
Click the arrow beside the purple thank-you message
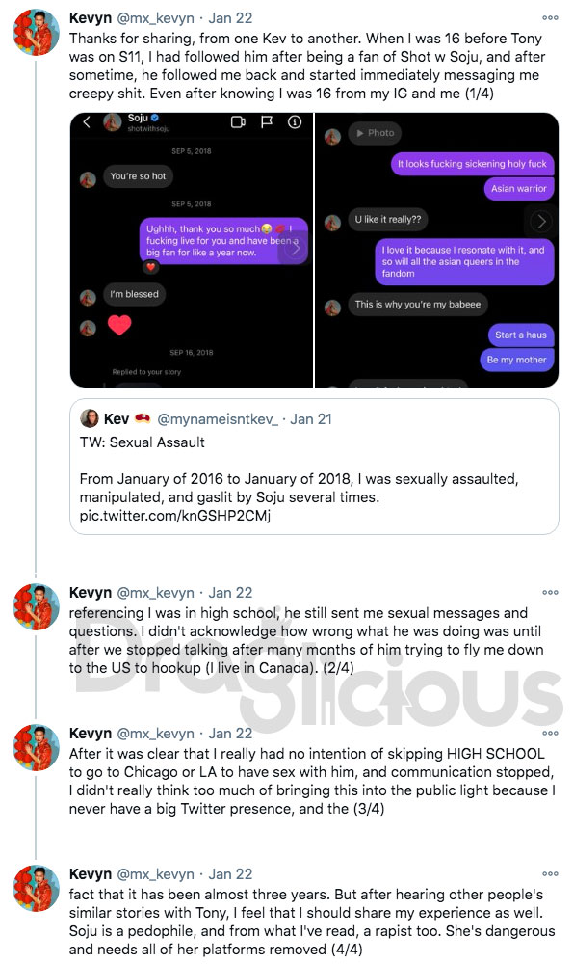pyautogui.click(x=296, y=249)
